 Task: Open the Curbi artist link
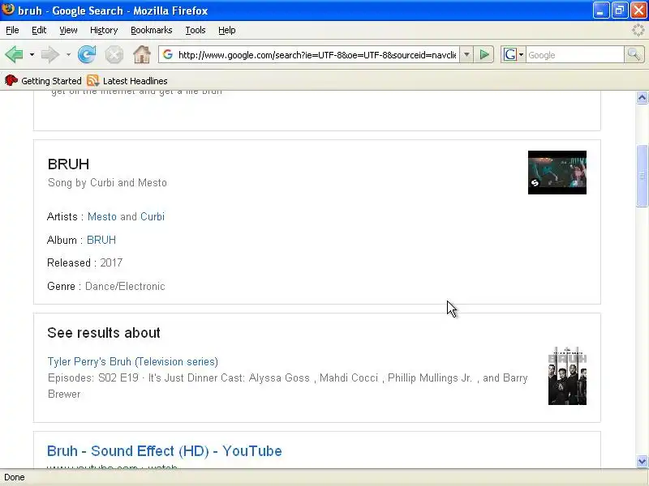click(x=153, y=216)
